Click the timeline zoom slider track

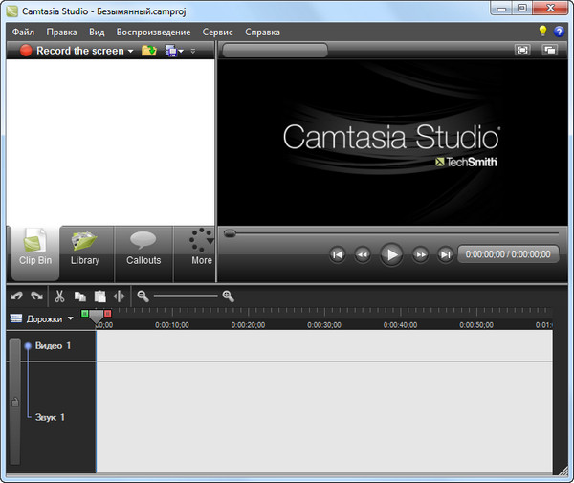pos(186,296)
